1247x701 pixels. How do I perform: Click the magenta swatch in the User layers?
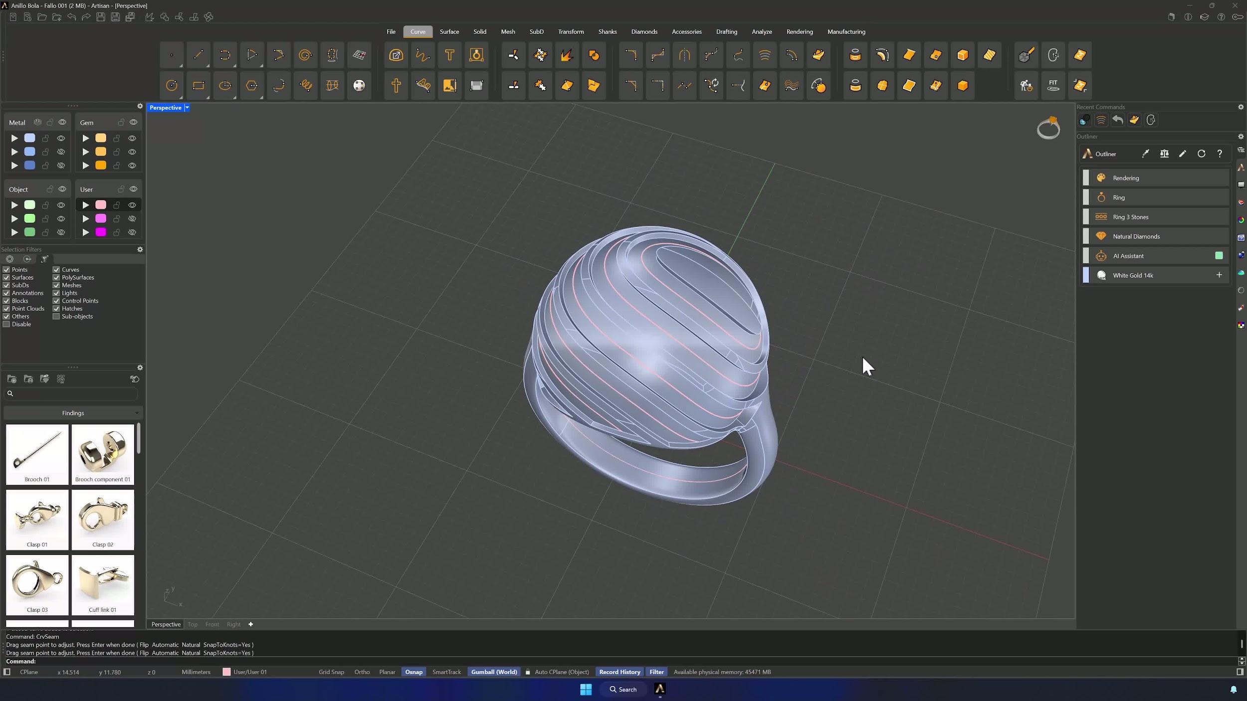point(101,232)
